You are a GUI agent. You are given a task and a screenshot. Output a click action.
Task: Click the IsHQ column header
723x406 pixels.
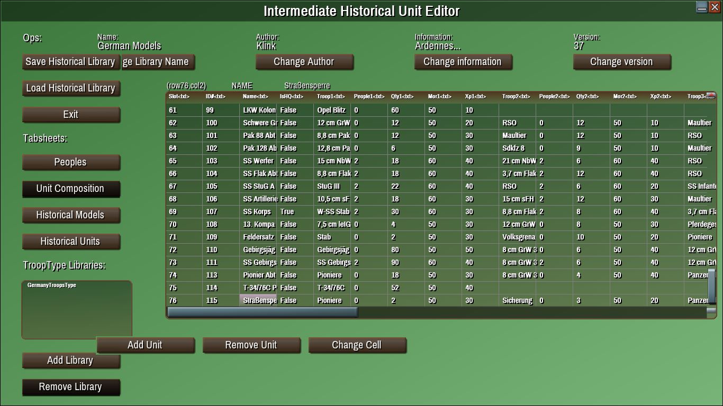(295, 97)
